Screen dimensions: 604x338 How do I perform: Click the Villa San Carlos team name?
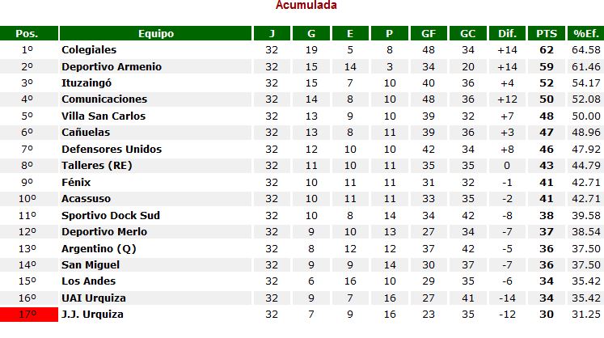(x=103, y=116)
